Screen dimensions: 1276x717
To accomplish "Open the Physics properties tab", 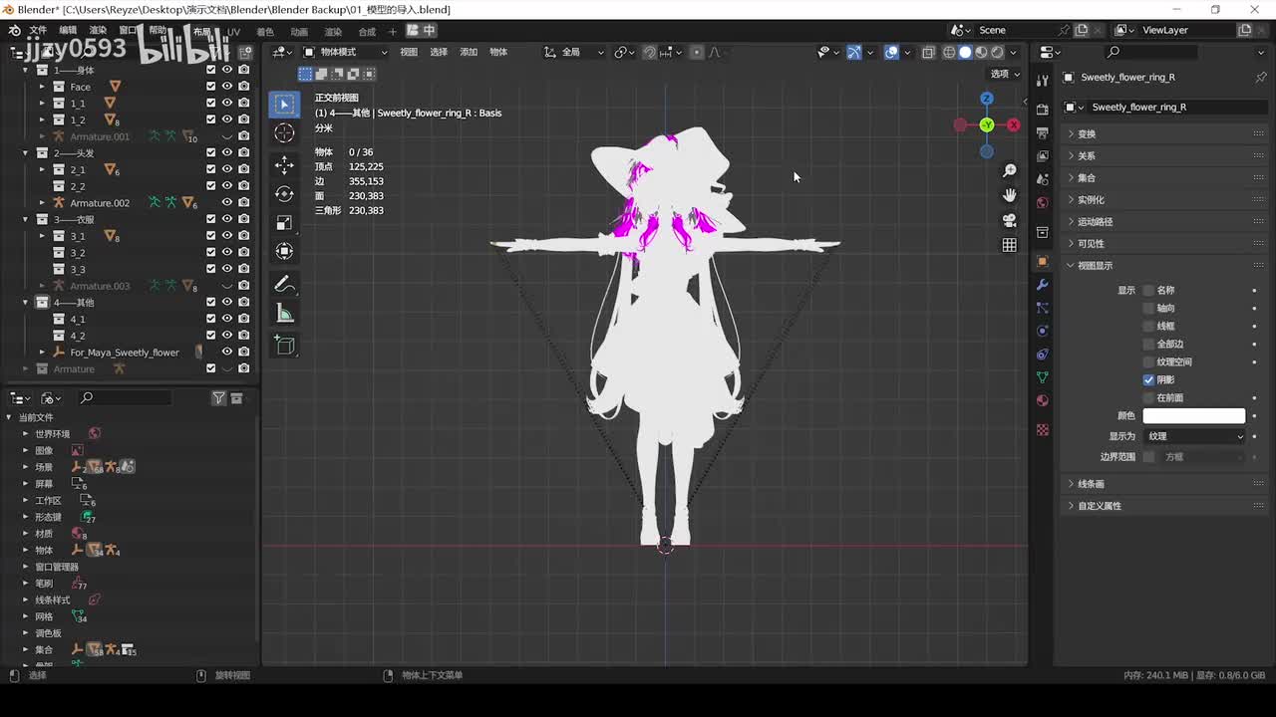I will pos(1043,331).
